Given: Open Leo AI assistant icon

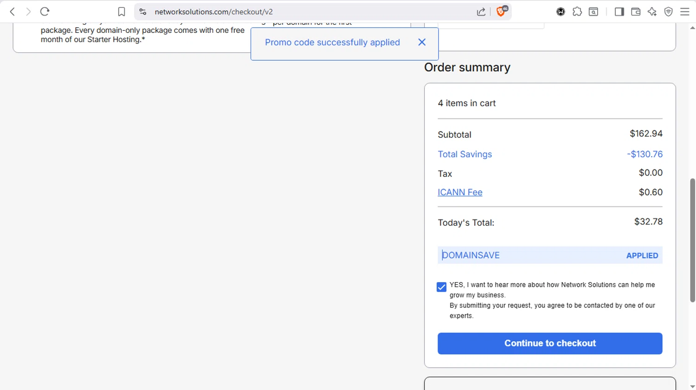Looking at the screenshot, I should point(652,12).
